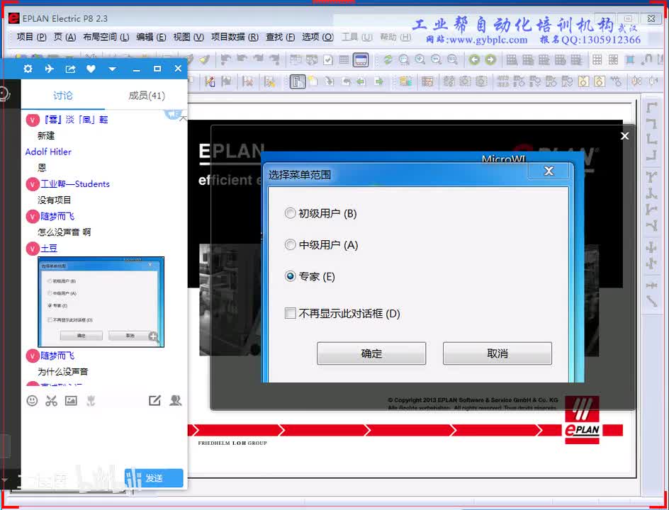
Task: Insert top-left angle connection symbol
Action: tap(651, 108)
